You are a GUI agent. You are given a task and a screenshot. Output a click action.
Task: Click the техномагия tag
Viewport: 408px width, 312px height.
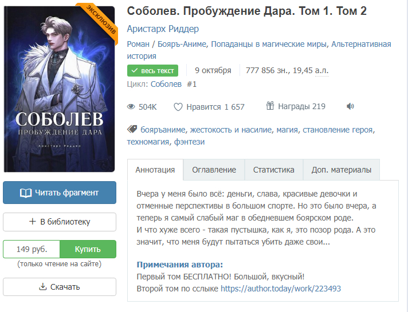click(148, 142)
